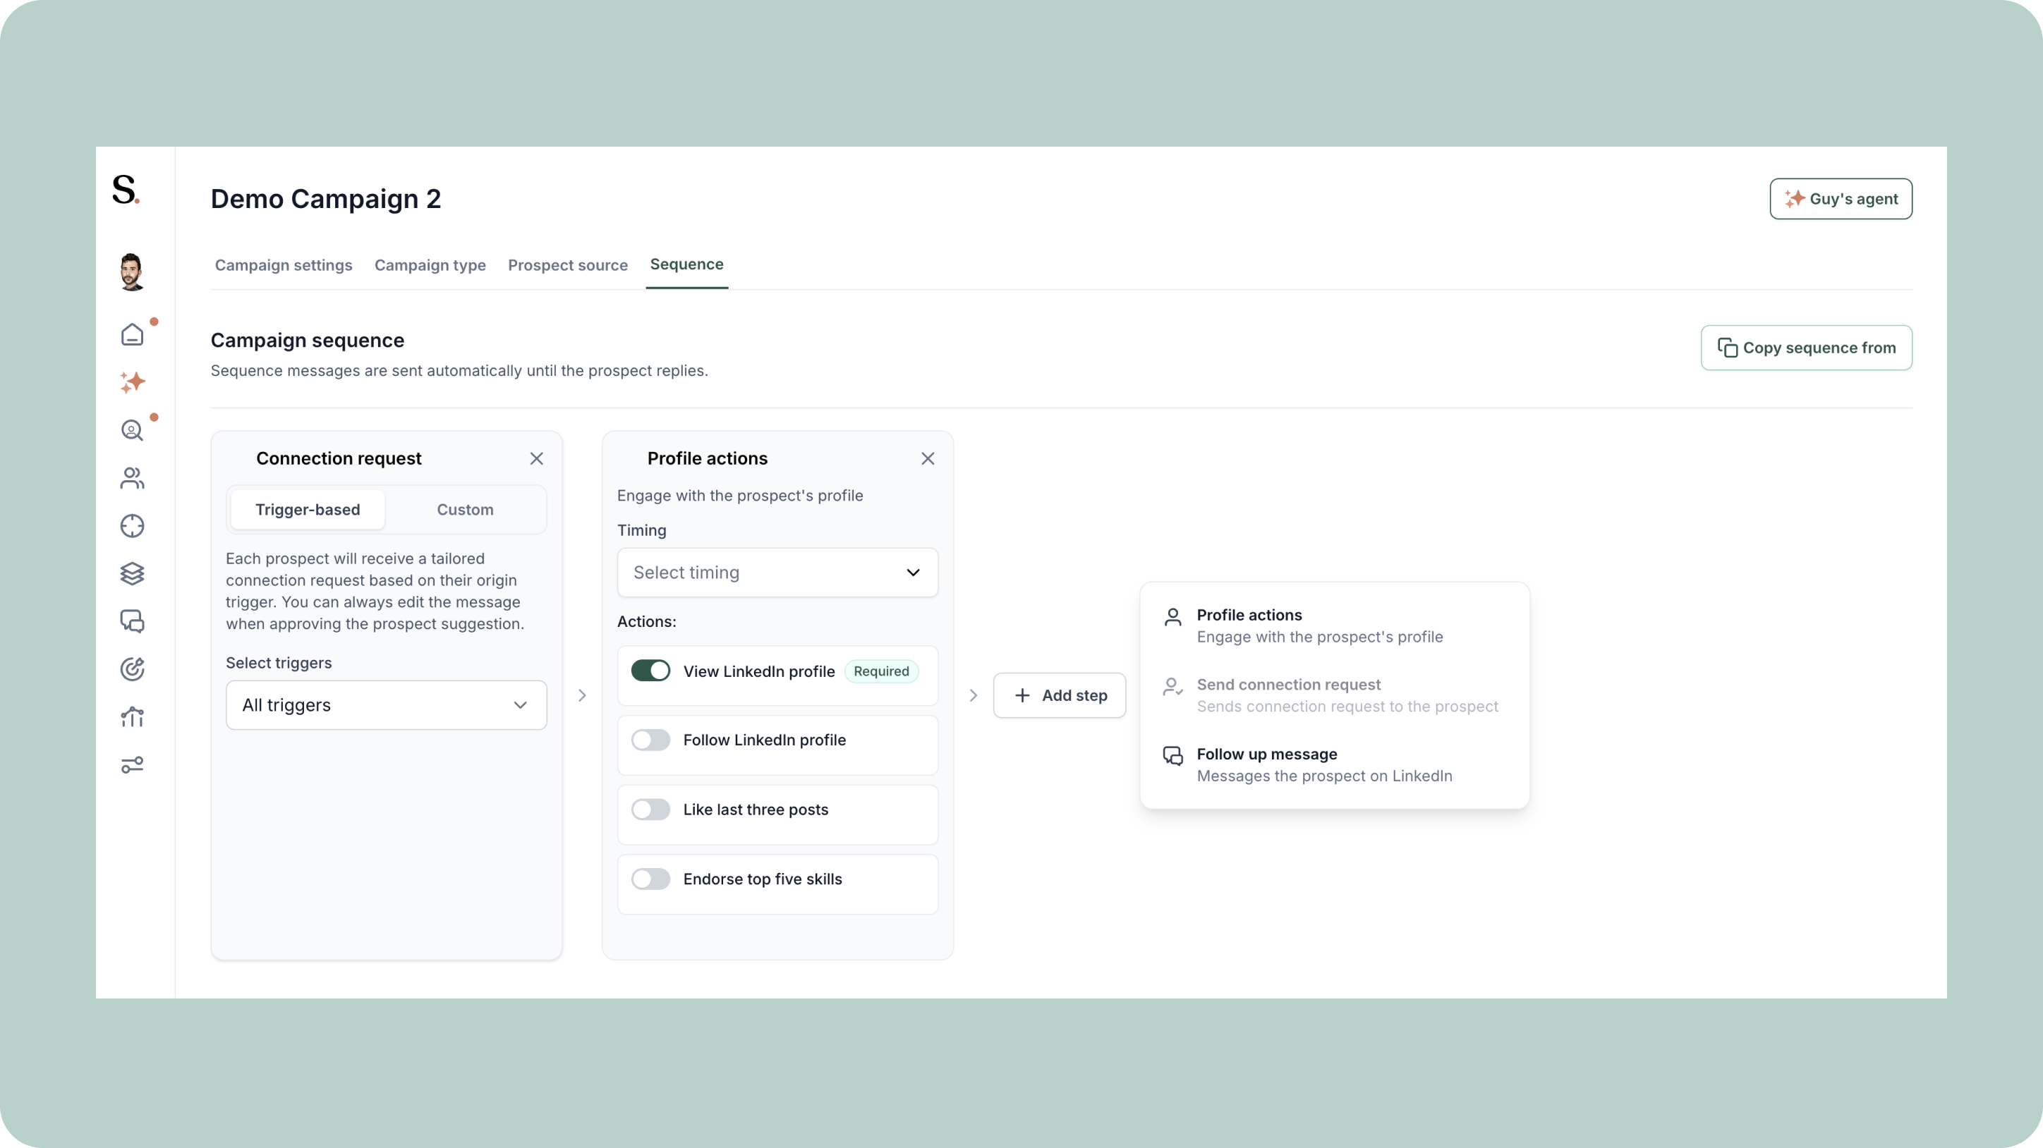Open the people contacts sidebar icon
The width and height of the screenshot is (2043, 1148).
point(133,478)
